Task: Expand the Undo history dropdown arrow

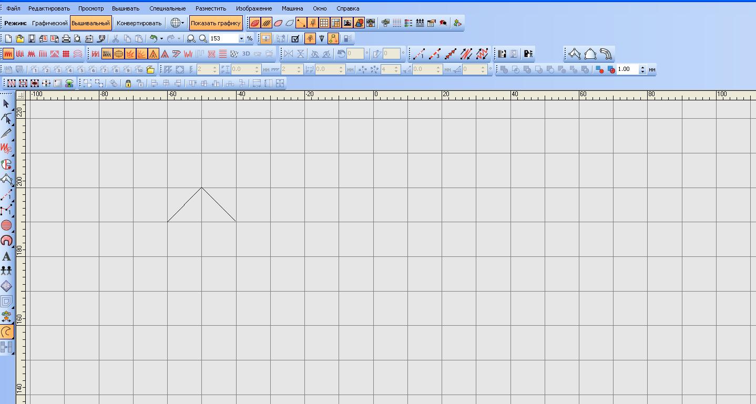Action: [161, 38]
